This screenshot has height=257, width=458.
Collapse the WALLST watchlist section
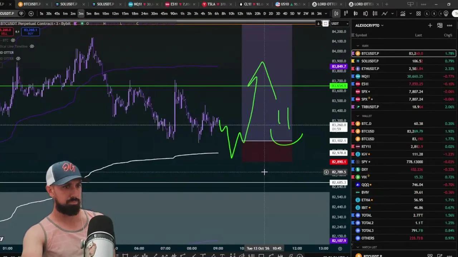(358, 116)
